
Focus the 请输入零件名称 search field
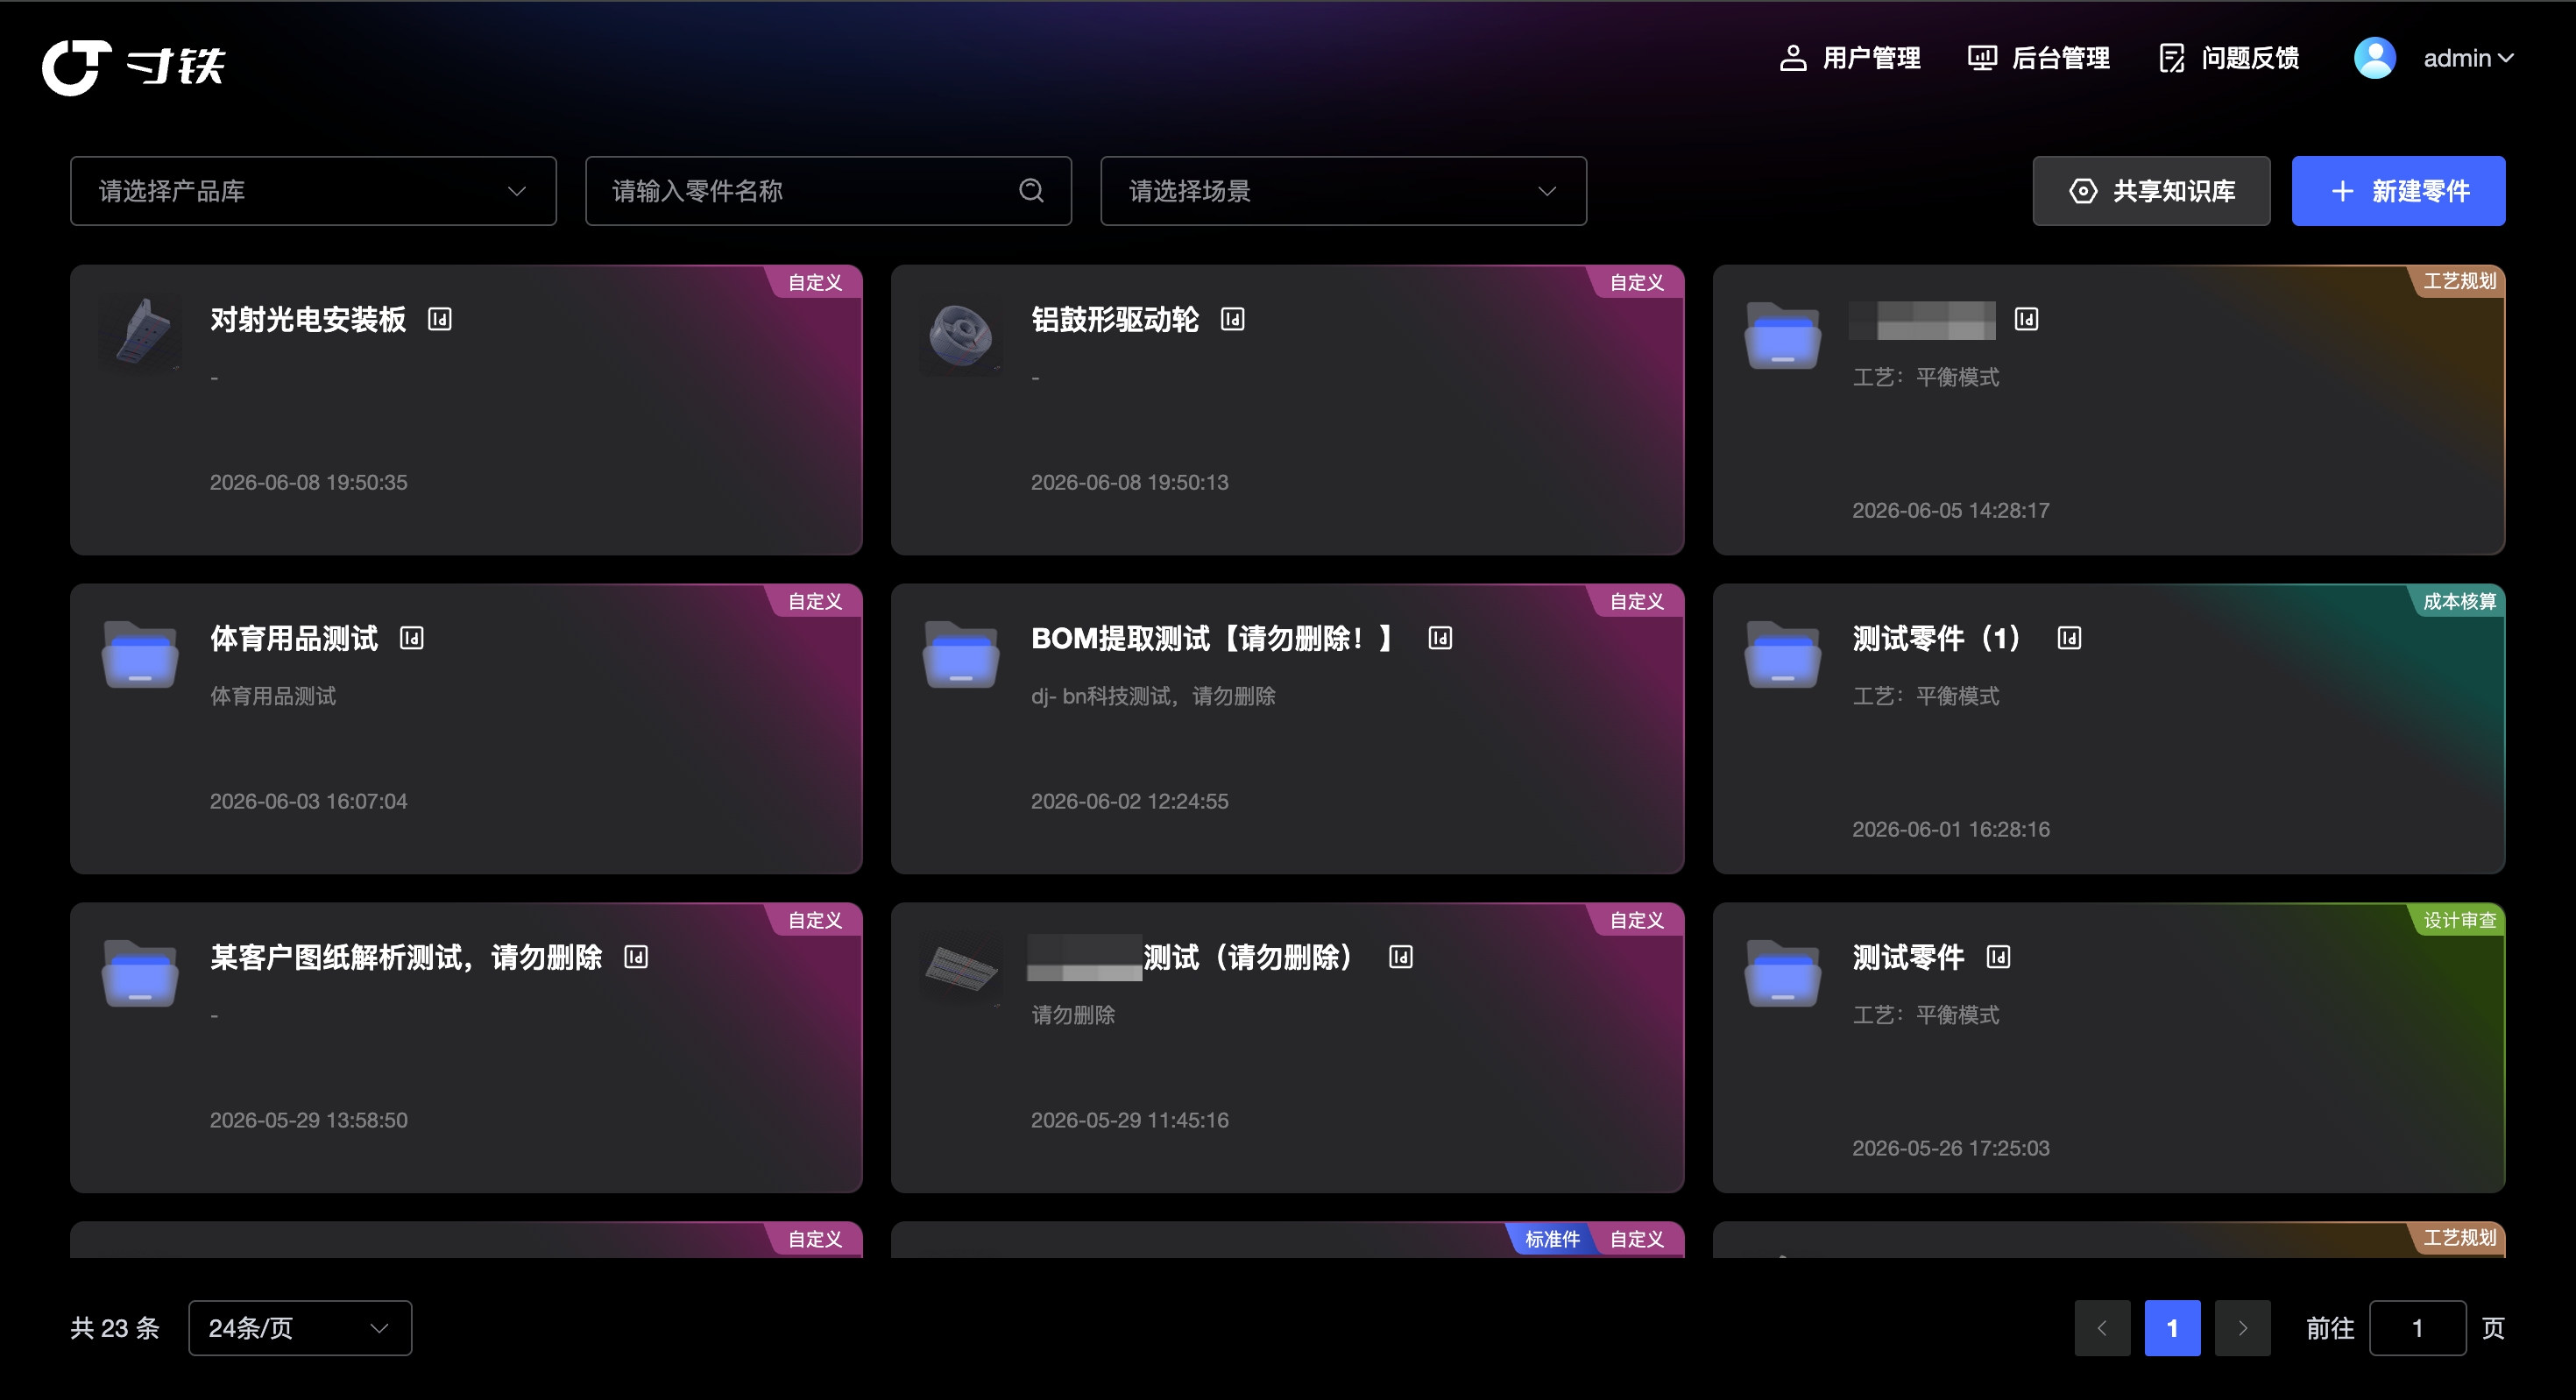point(828,191)
